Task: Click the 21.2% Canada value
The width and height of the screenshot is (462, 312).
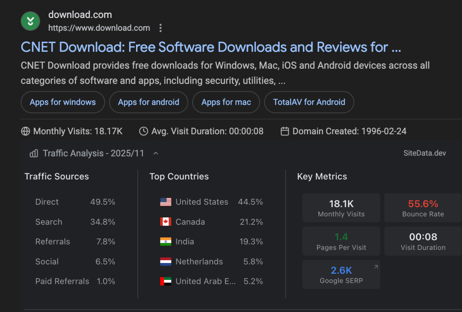Action: point(252,222)
